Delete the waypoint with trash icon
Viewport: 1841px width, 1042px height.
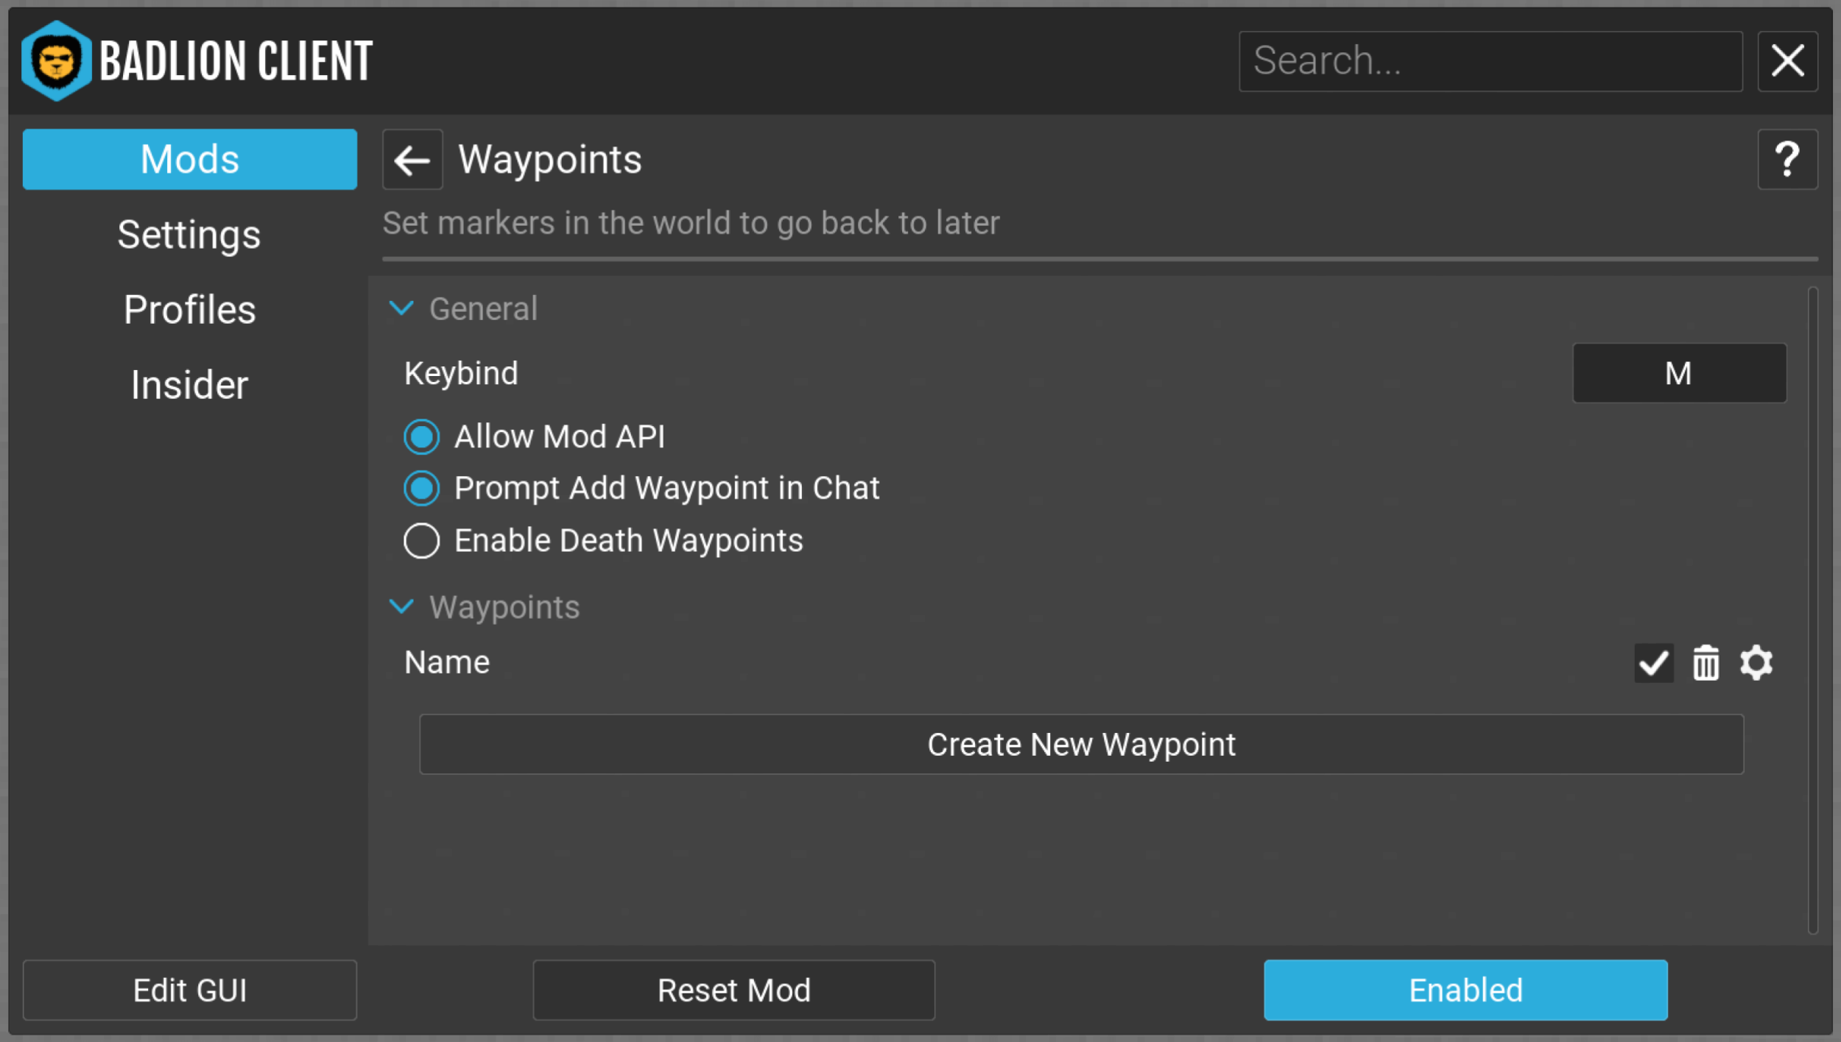[1706, 663]
